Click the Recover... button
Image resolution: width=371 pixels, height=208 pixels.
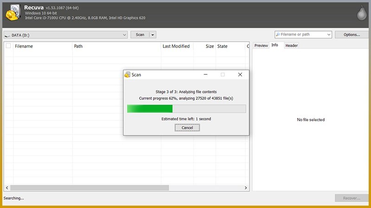point(352,198)
